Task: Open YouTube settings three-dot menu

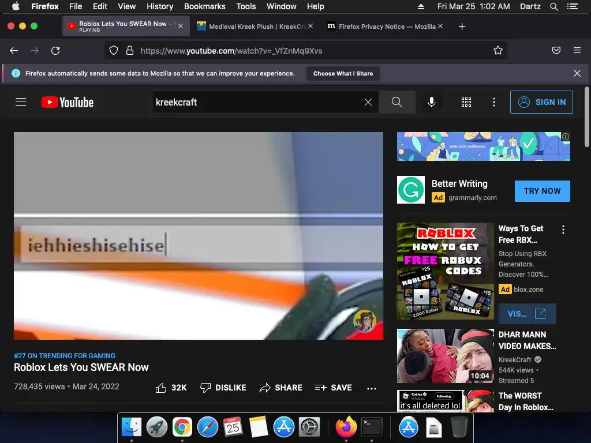Action: click(494, 102)
